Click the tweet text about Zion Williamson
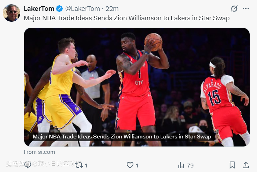Viewport: 257px width, 172px height. tap(126, 18)
